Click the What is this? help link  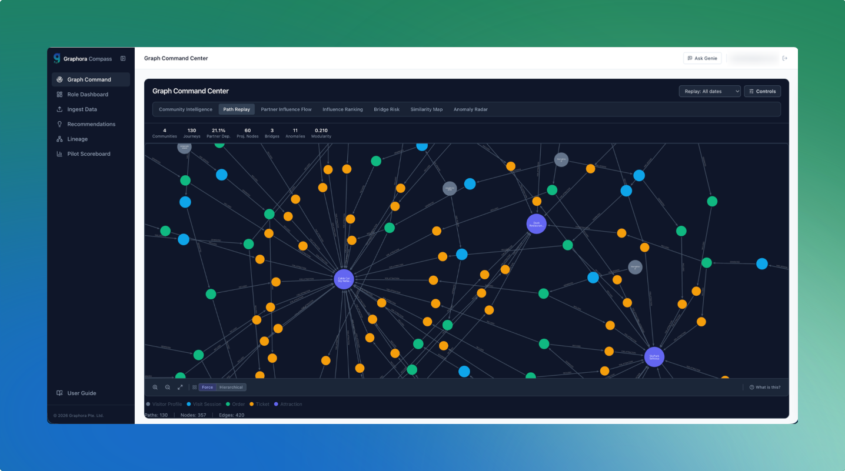[x=765, y=388]
